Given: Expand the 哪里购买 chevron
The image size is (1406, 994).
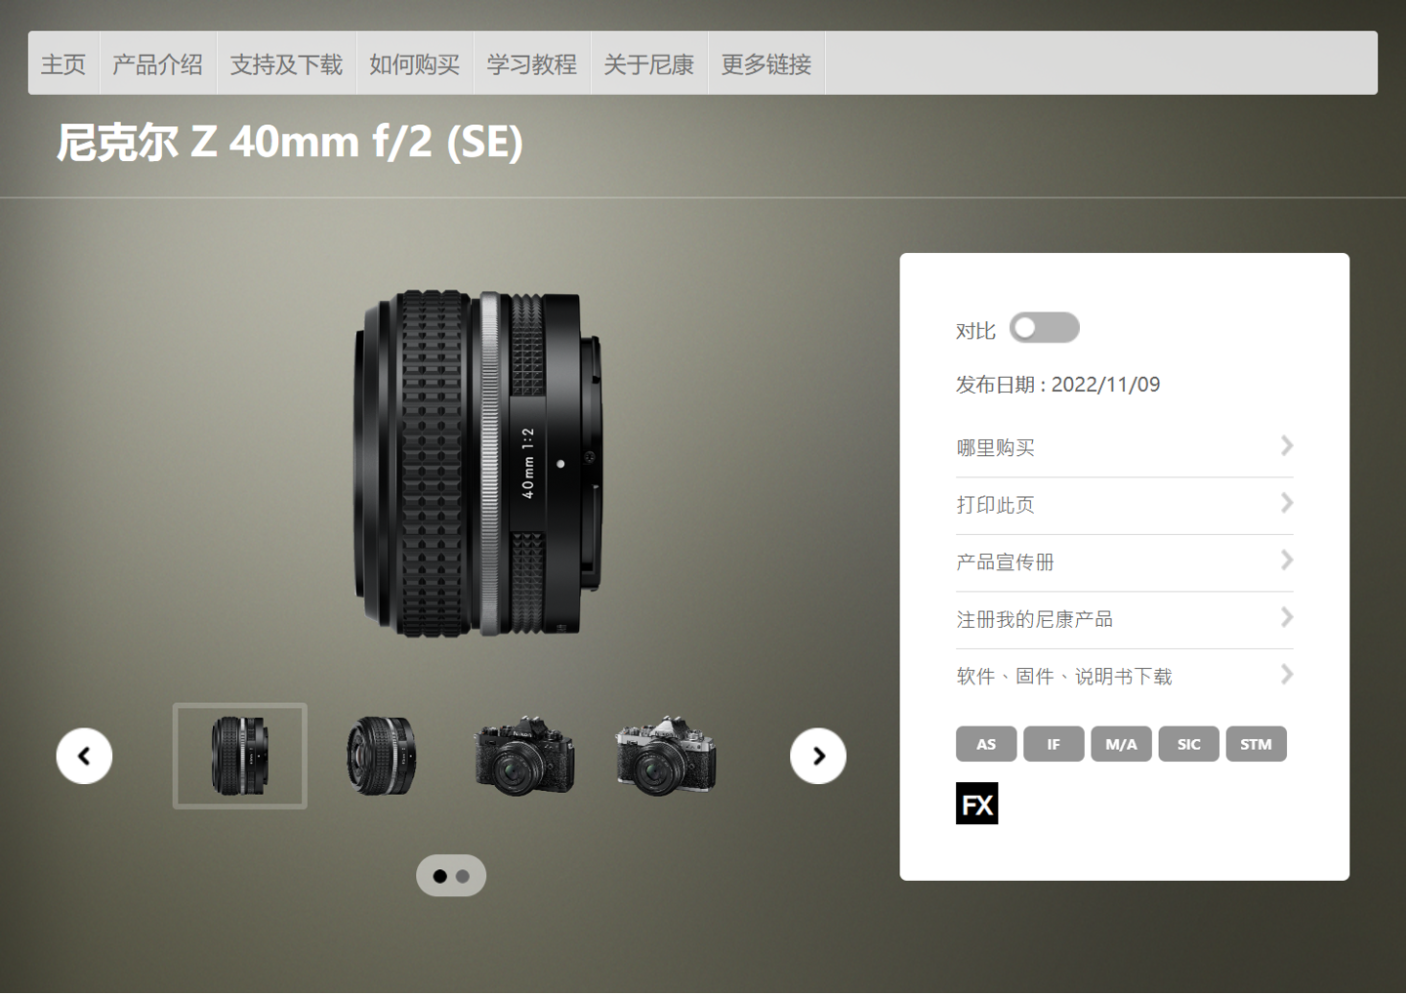Looking at the screenshot, I should point(1286,446).
